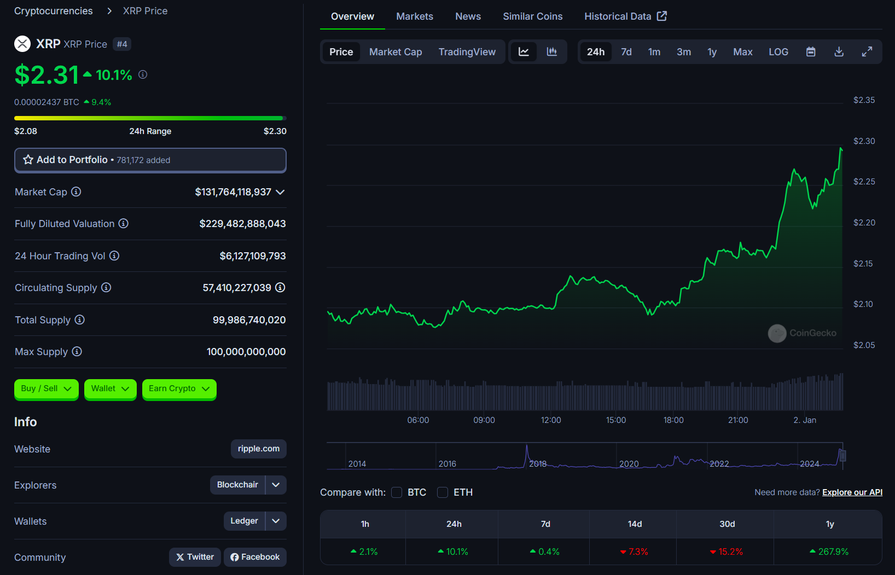
Task: Open the Wallet dropdown
Action: click(111, 389)
